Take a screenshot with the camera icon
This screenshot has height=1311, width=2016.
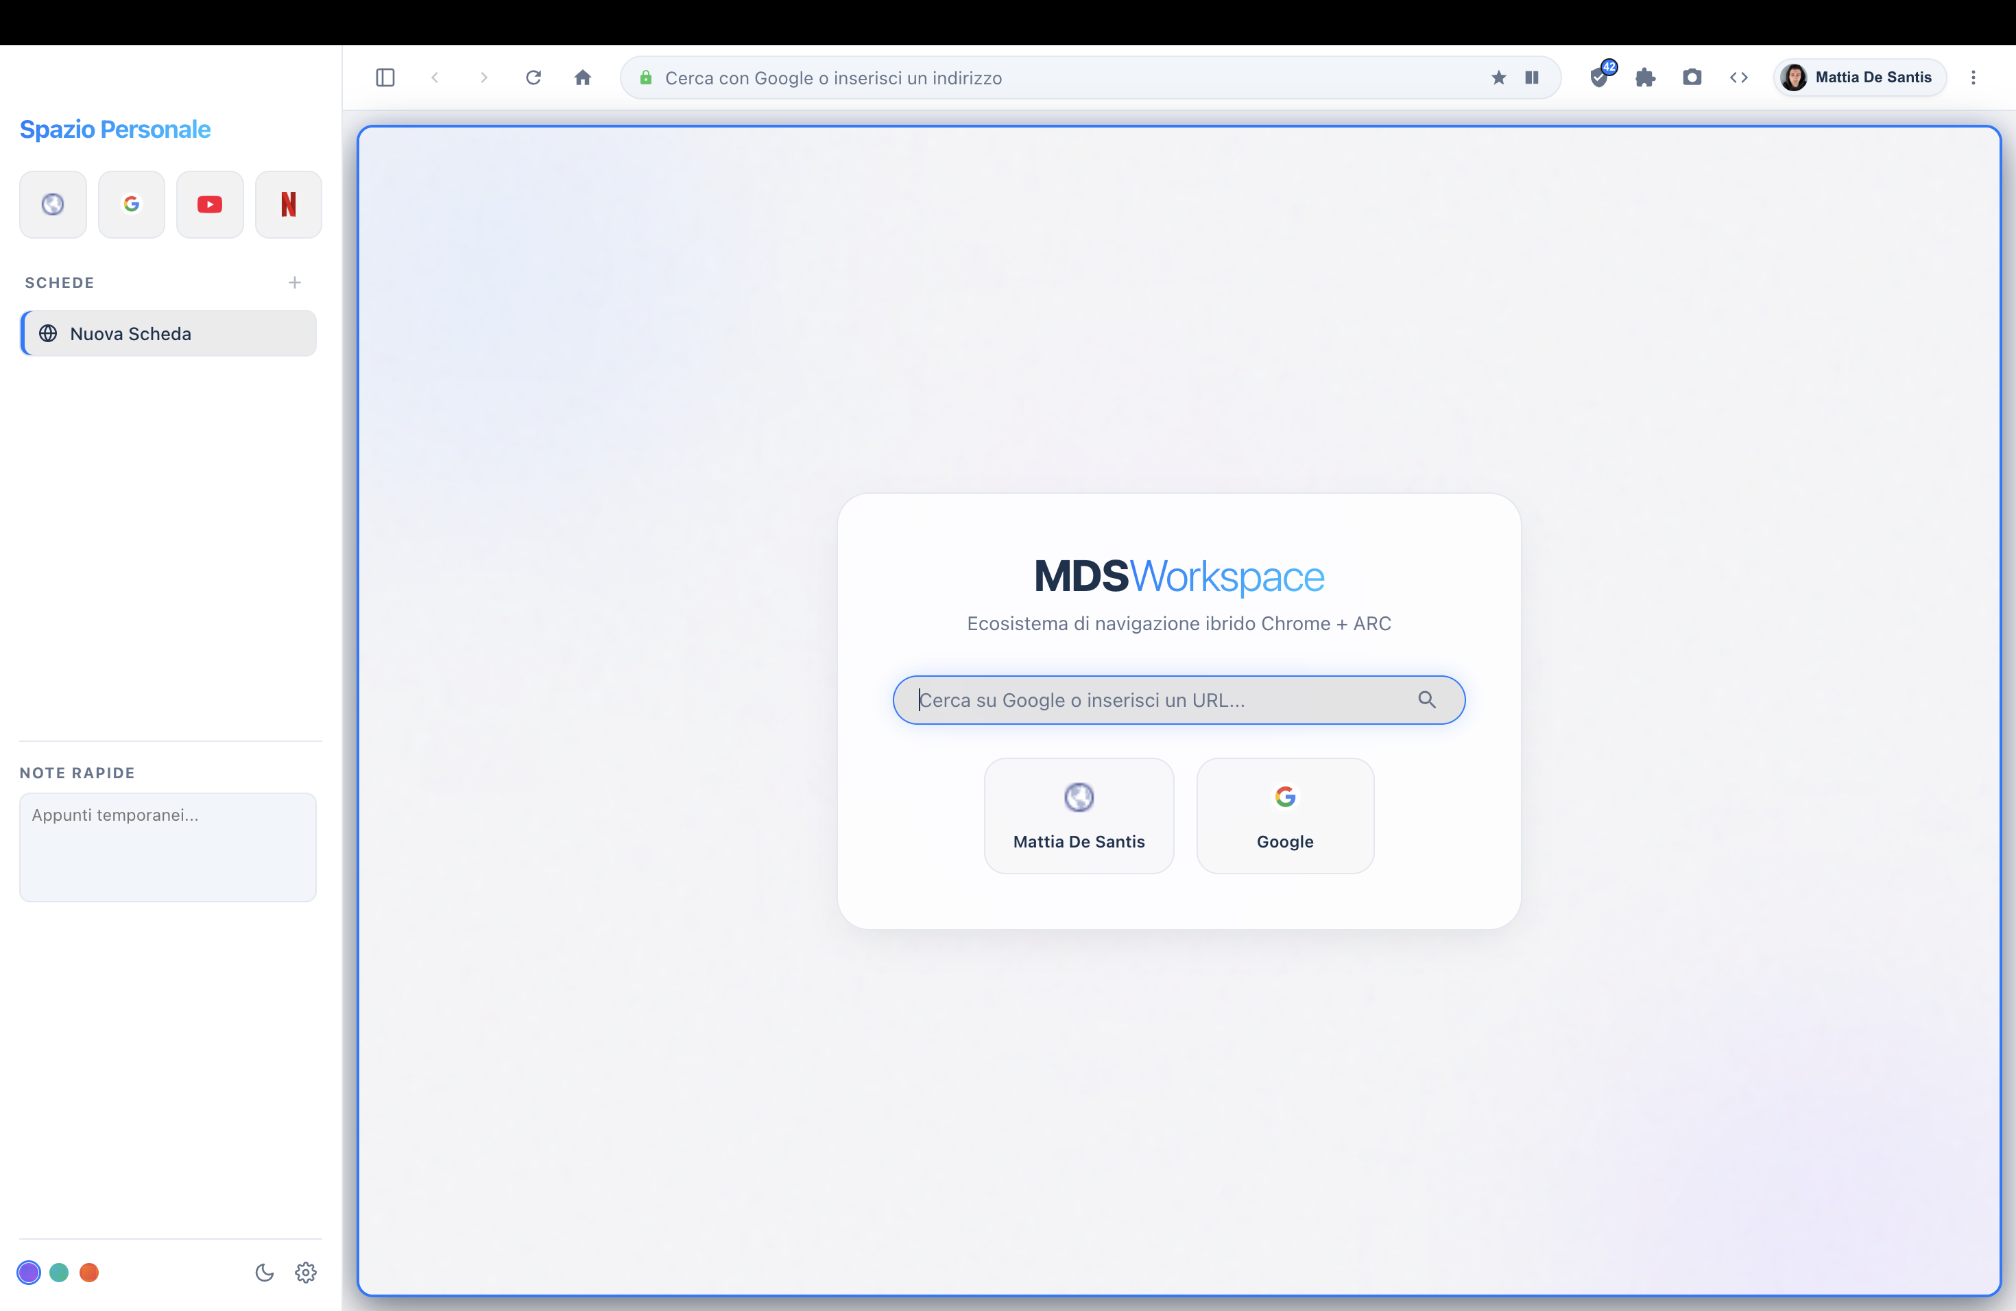click(x=1692, y=77)
